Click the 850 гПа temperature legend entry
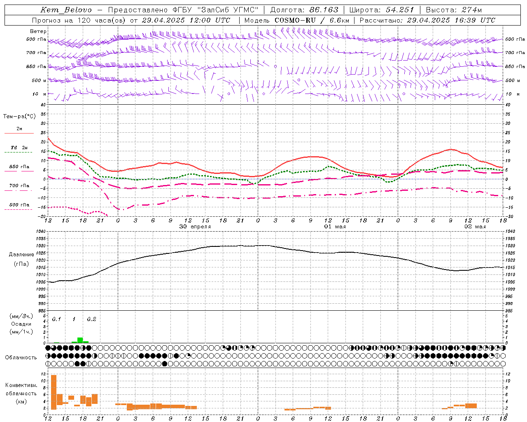Screen dimensions: 527x422 [19, 167]
